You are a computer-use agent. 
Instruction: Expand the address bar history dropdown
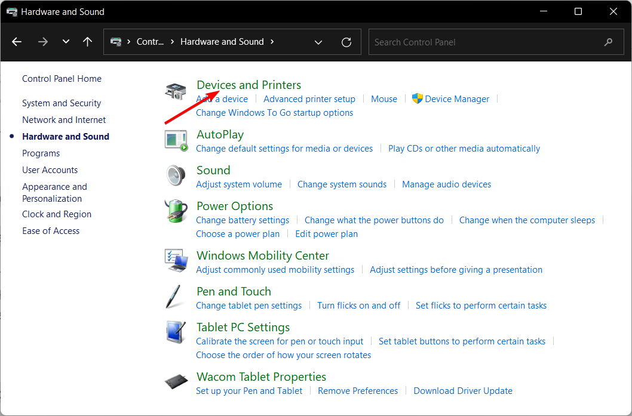pos(318,42)
